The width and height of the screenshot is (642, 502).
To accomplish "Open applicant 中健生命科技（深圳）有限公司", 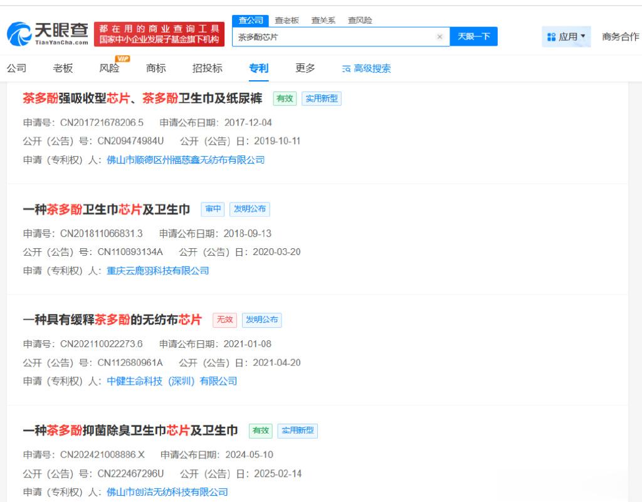I will (x=172, y=381).
